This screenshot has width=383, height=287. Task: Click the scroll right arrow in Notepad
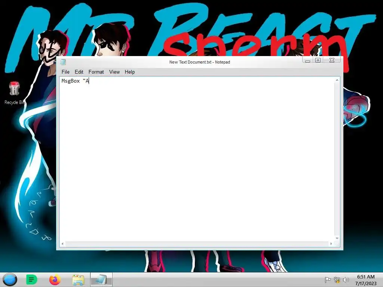tap(331, 244)
